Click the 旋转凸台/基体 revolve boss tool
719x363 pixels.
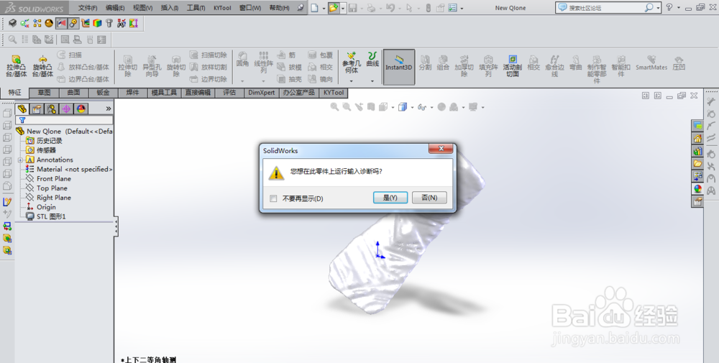(x=42, y=66)
